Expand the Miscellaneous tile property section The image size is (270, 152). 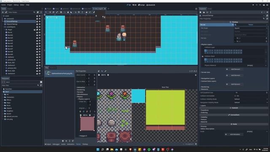click(82, 95)
